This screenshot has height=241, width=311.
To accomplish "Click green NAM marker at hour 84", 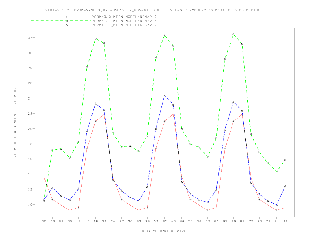I will (285, 160).
